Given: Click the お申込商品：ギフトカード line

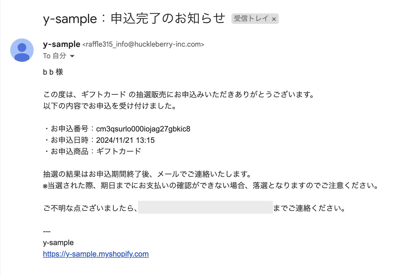Looking at the screenshot, I should click(x=93, y=152).
